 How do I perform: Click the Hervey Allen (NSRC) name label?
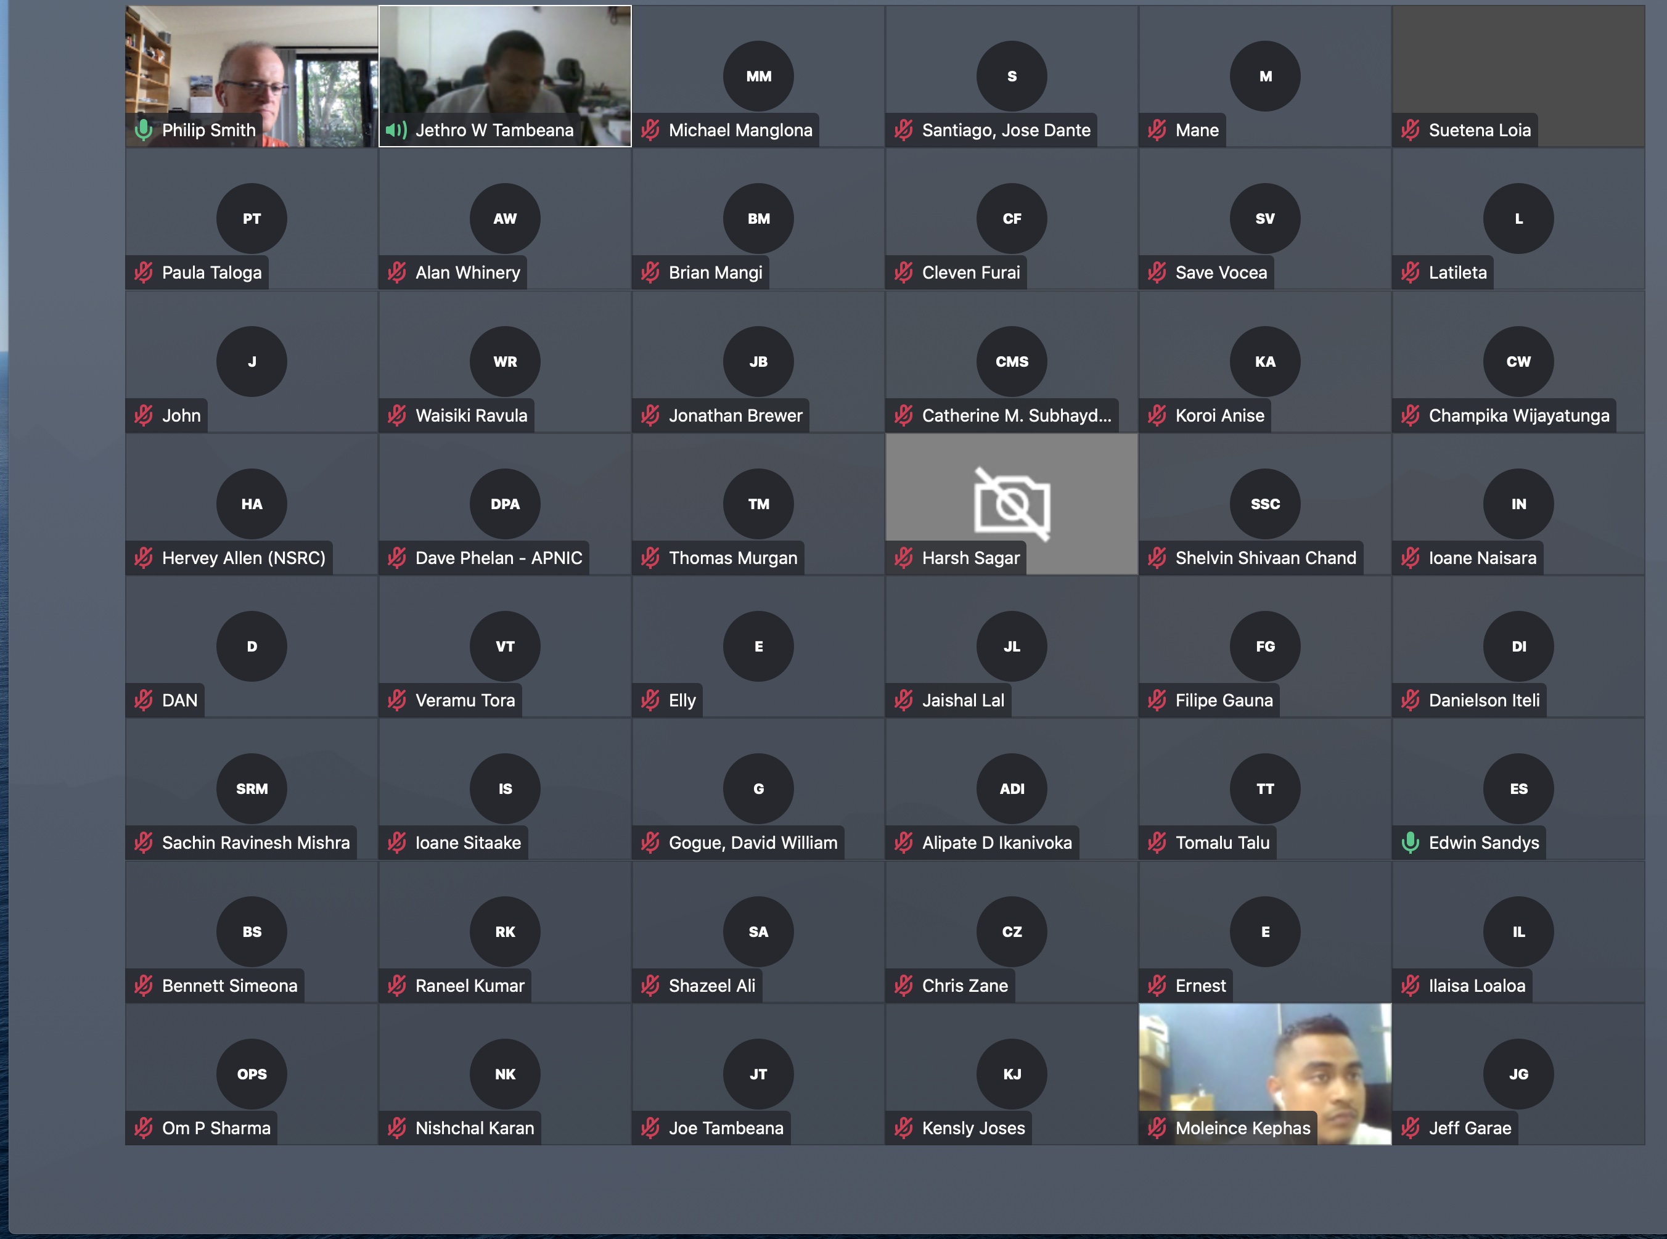(x=244, y=557)
